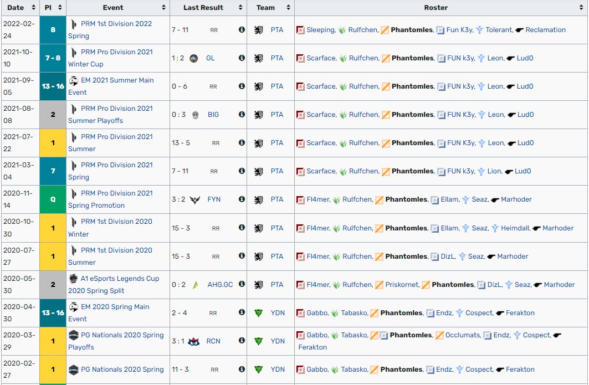589x385 pixels.
Task: Click the A1 eSports Legends Cup icon
Action: tap(72, 279)
